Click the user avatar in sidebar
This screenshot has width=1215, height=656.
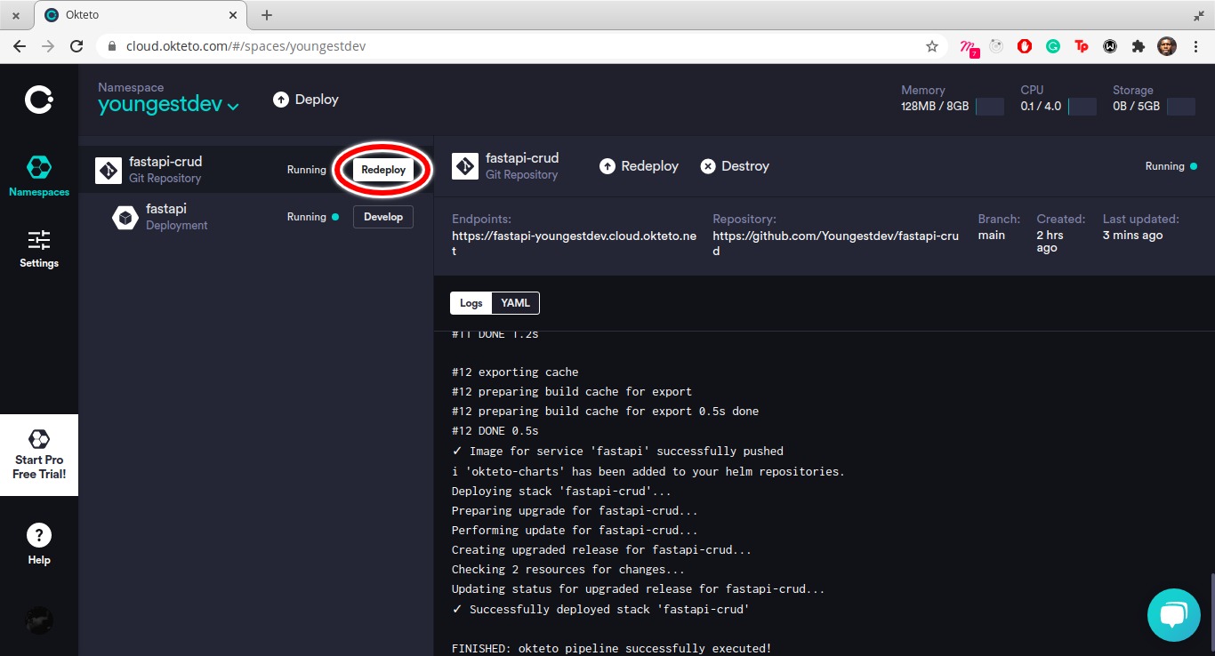[x=39, y=620]
